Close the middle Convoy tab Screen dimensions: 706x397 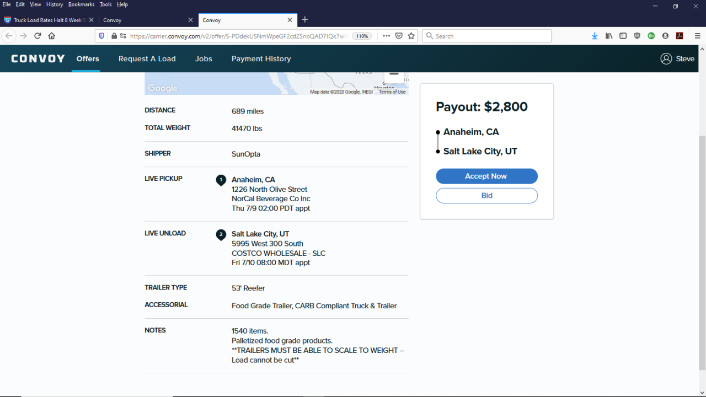[x=190, y=20]
